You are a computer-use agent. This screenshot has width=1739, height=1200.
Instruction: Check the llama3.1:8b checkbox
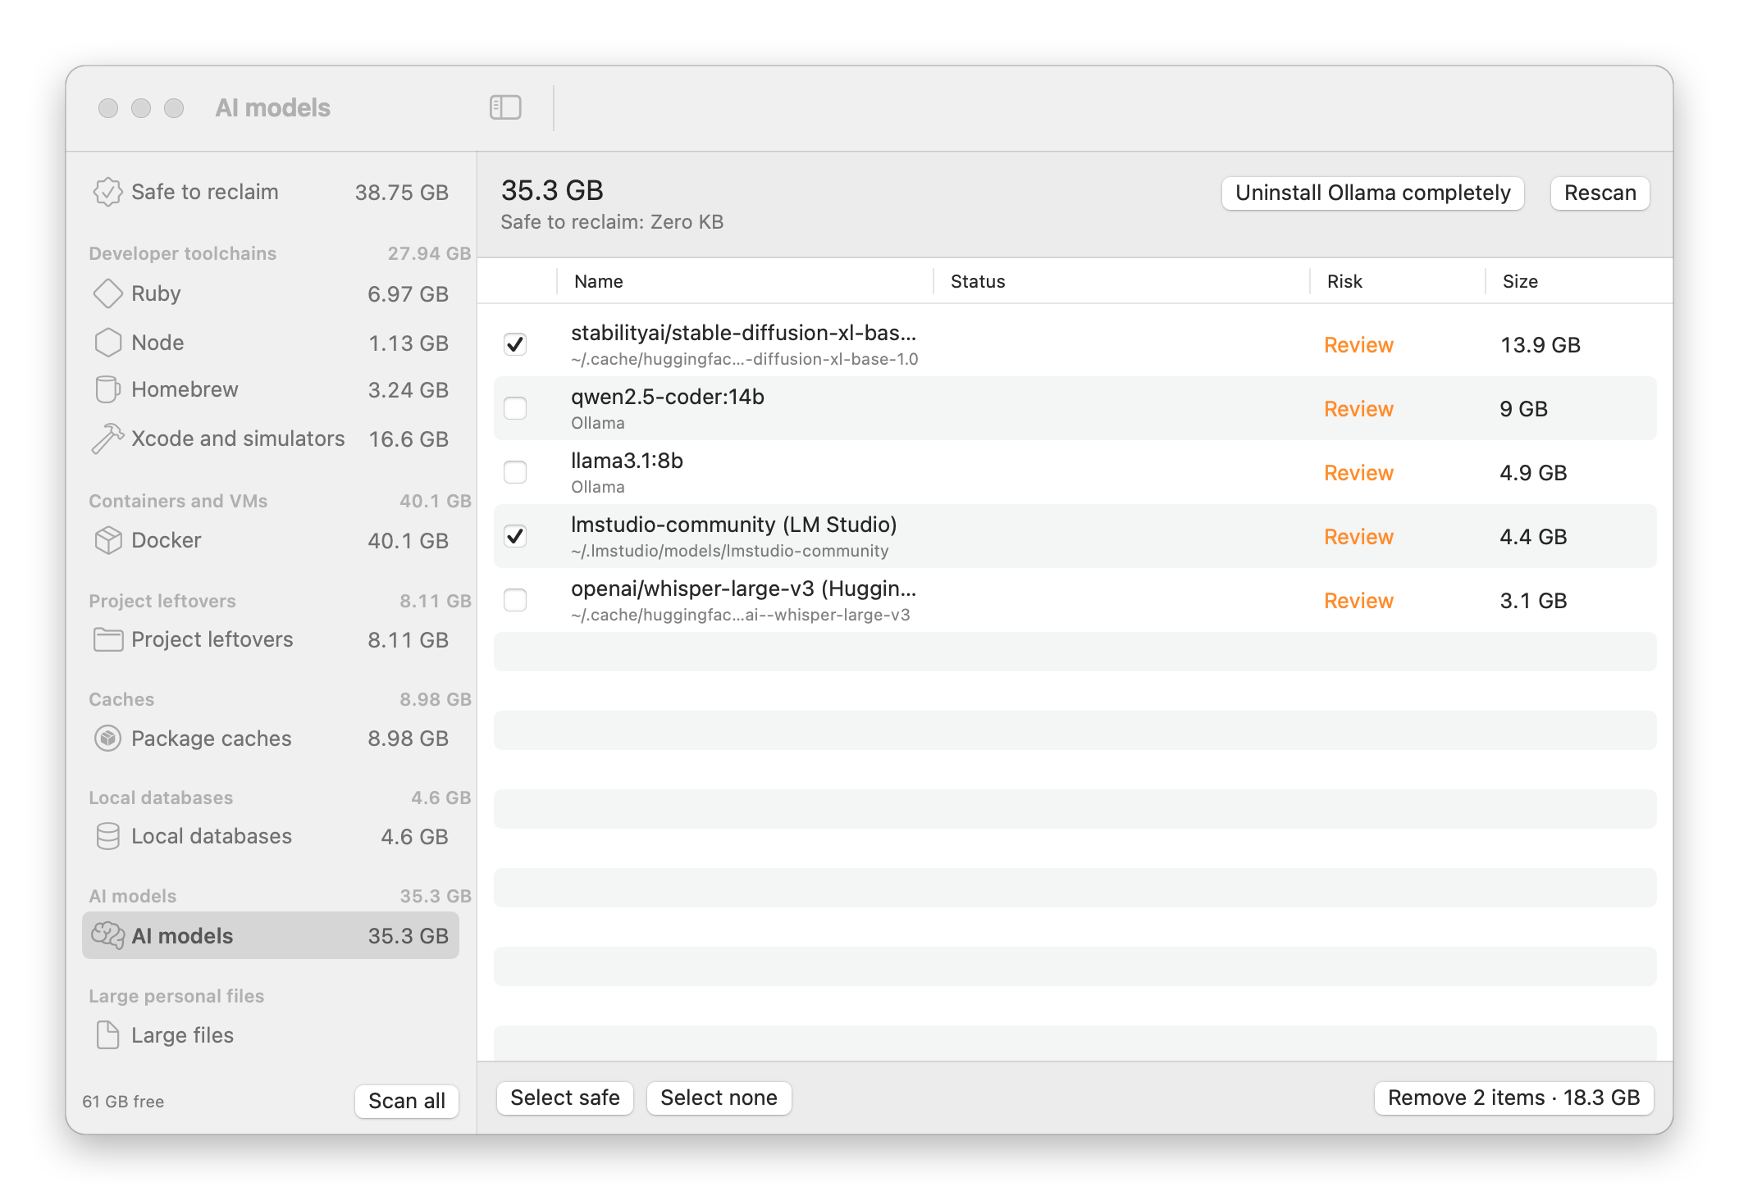[515, 472]
